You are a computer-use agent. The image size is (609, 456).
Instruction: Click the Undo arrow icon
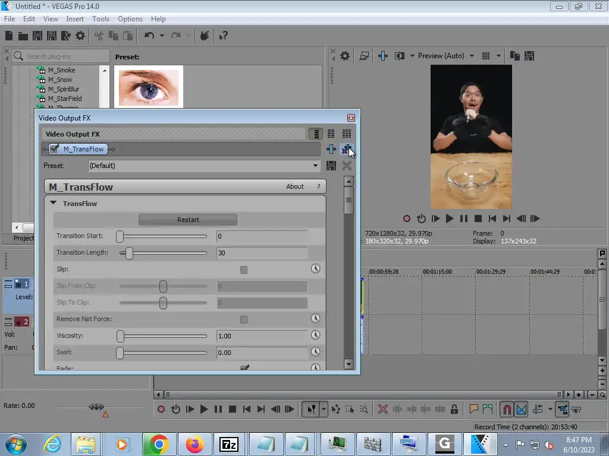pyautogui.click(x=149, y=36)
